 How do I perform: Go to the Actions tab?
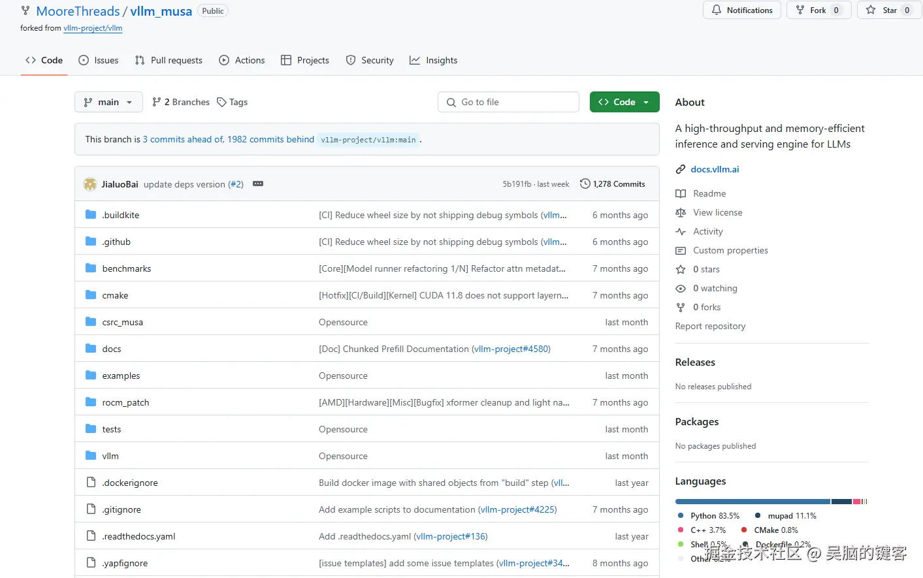click(x=242, y=60)
